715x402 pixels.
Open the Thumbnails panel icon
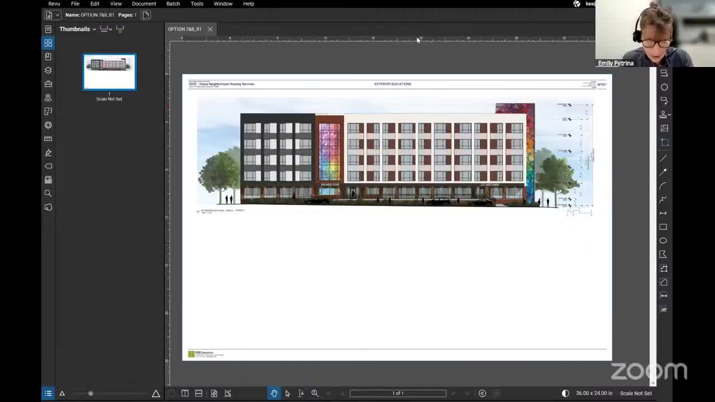coord(48,42)
